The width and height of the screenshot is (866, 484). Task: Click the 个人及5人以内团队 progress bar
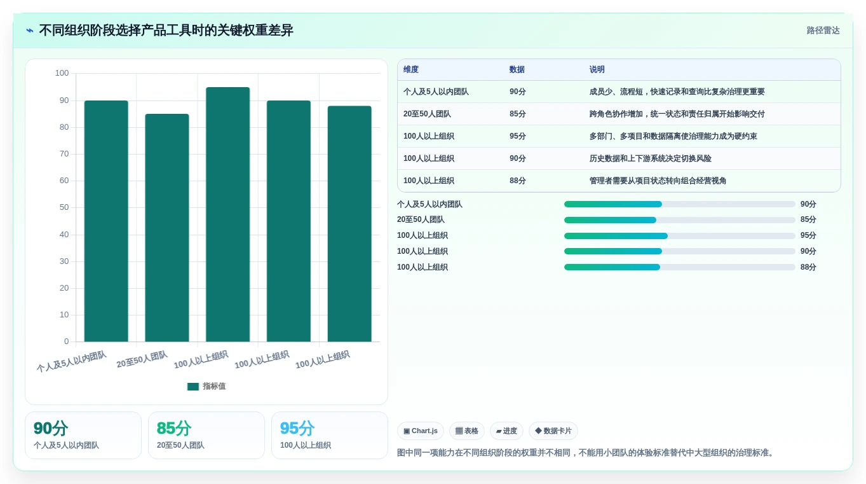point(680,204)
